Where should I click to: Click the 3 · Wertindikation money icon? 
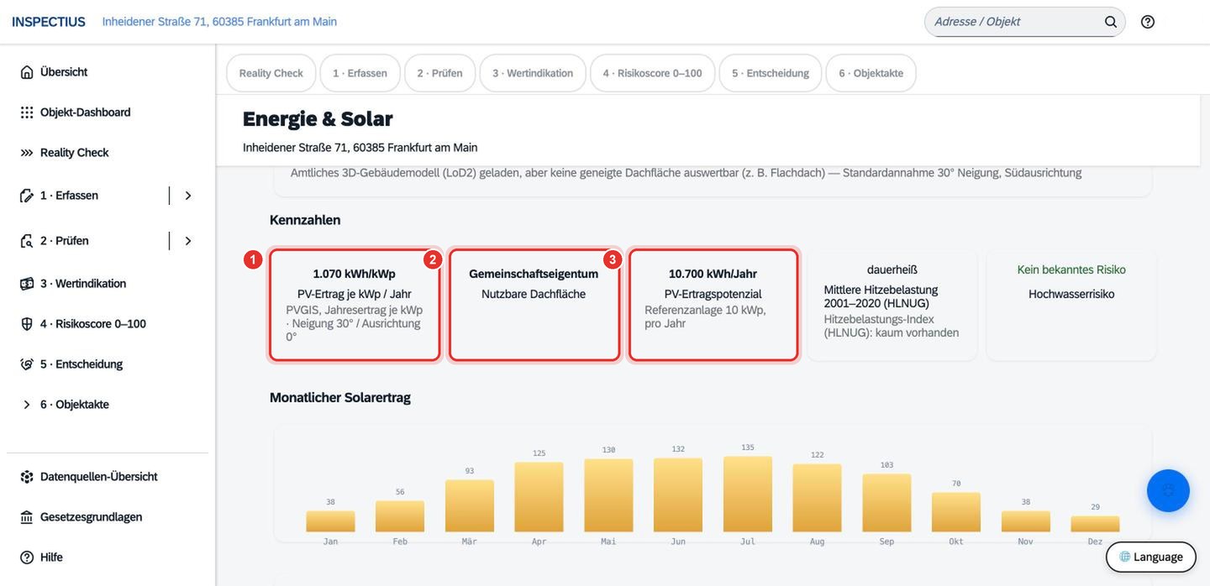pyautogui.click(x=27, y=284)
